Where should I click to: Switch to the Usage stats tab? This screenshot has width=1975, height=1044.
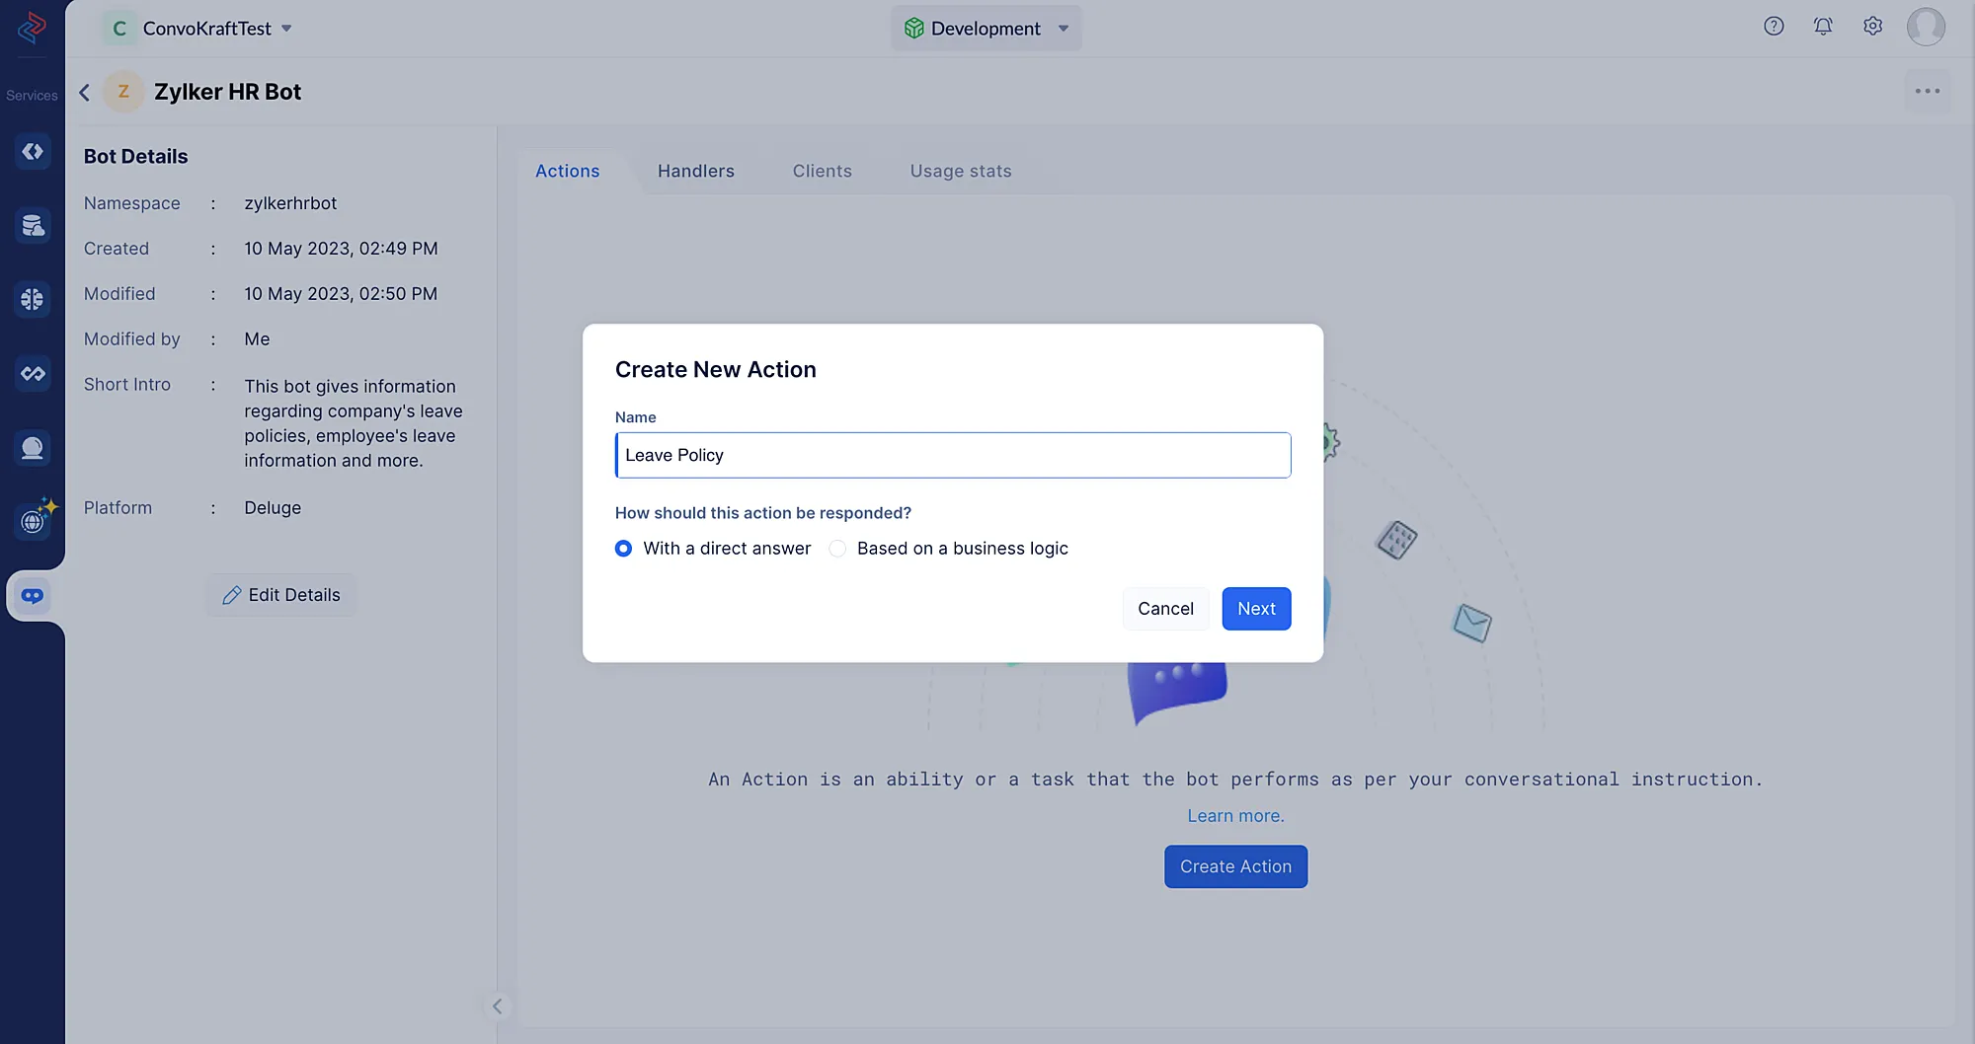pos(960,171)
